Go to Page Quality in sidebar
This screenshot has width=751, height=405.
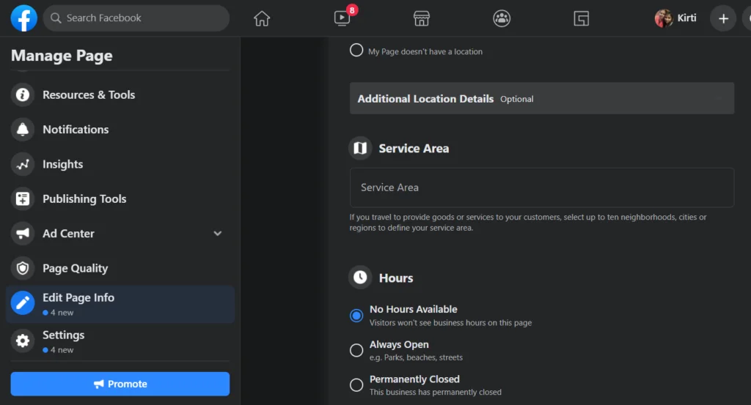[75, 269]
